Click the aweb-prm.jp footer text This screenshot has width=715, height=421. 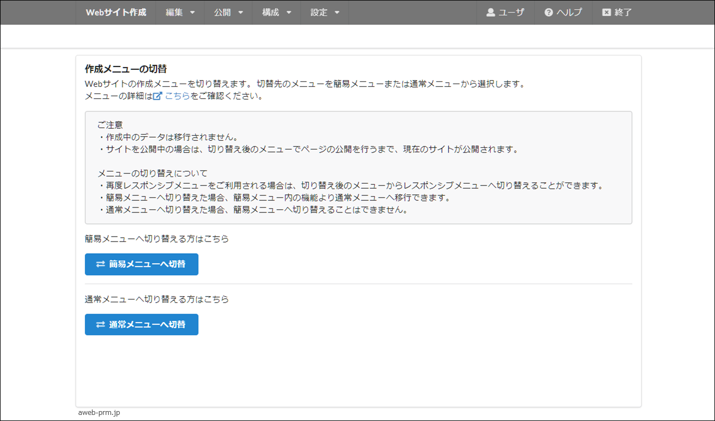(x=99, y=412)
